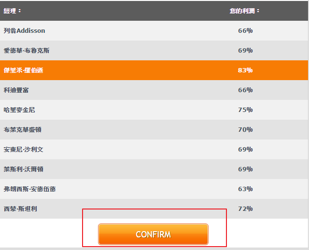Image resolution: width=309 pixels, height=250 pixels.
Task: Click the 63% profit for 弗朗西斯·安德伍德
Action: (x=245, y=189)
